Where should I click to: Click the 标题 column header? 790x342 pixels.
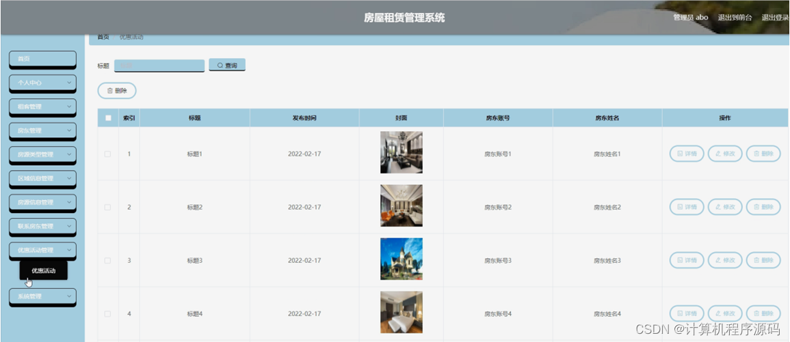194,118
